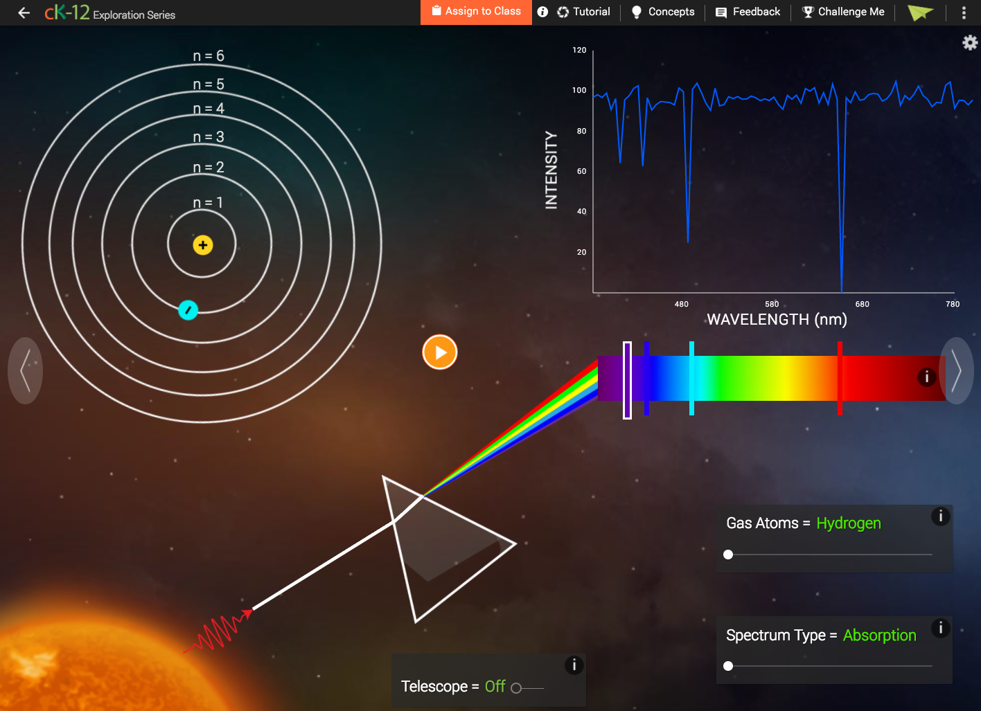The image size is (981, 711).
Task: Click the back arrow to exit
Action: [24, 12]
